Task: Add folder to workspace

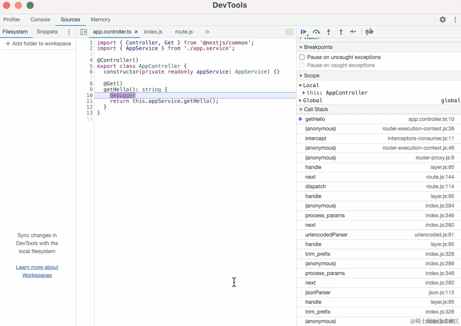Action: [38, 44]
